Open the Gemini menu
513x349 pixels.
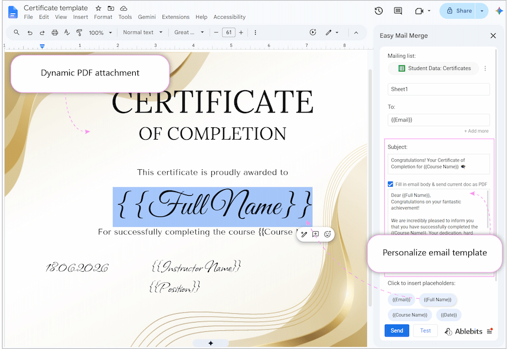pos(147,17)
